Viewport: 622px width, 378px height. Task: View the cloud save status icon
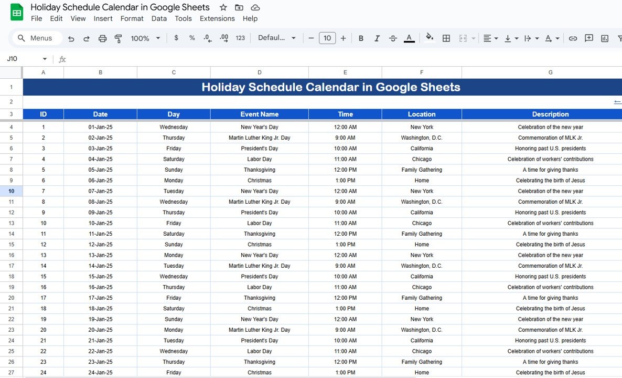[x=255, y=7]
